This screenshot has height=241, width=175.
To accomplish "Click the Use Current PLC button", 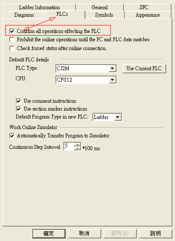I will (144, 68).
